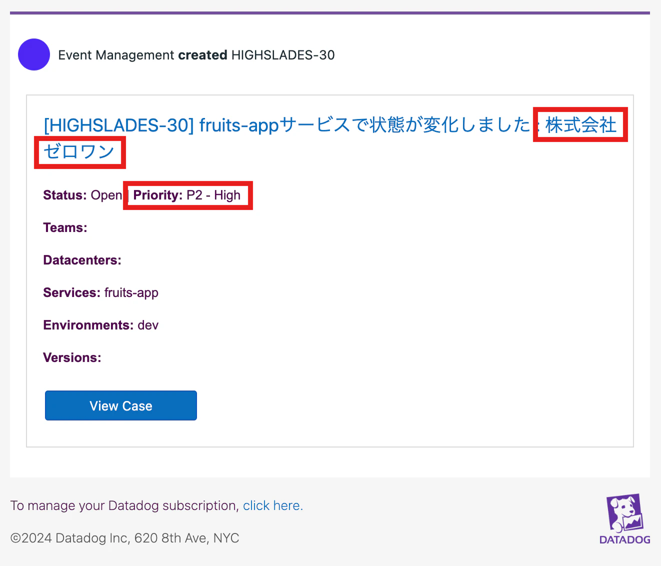Click the 'Status: Open' text

coord(82,195)
